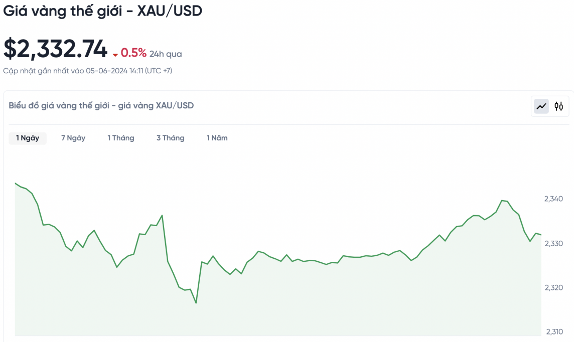
Task: Click the 24h qua label
Action: click(166, 54)
